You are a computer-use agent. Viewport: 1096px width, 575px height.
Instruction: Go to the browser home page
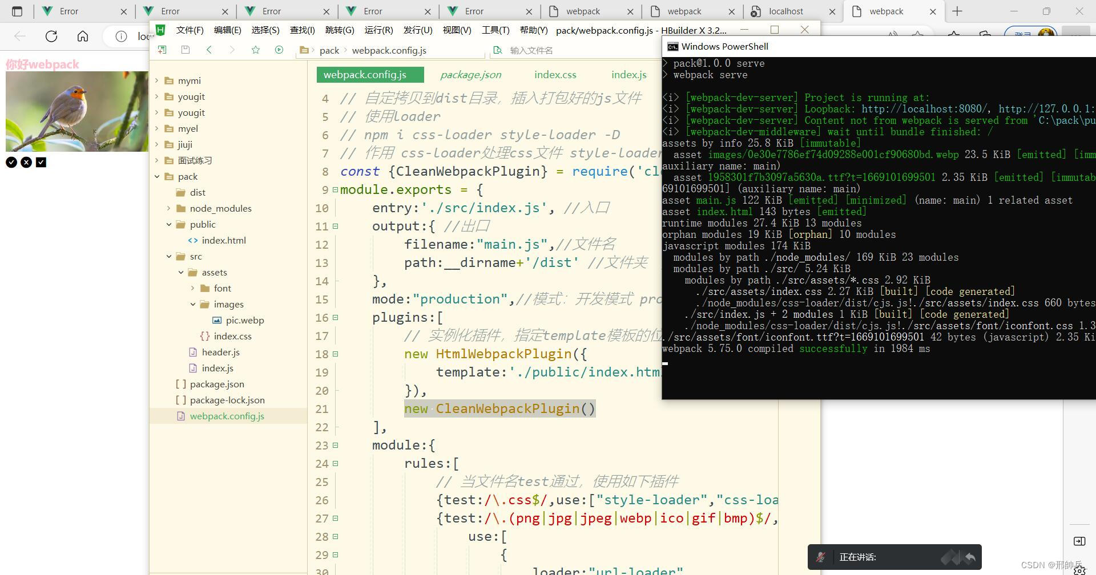[83, 37]
